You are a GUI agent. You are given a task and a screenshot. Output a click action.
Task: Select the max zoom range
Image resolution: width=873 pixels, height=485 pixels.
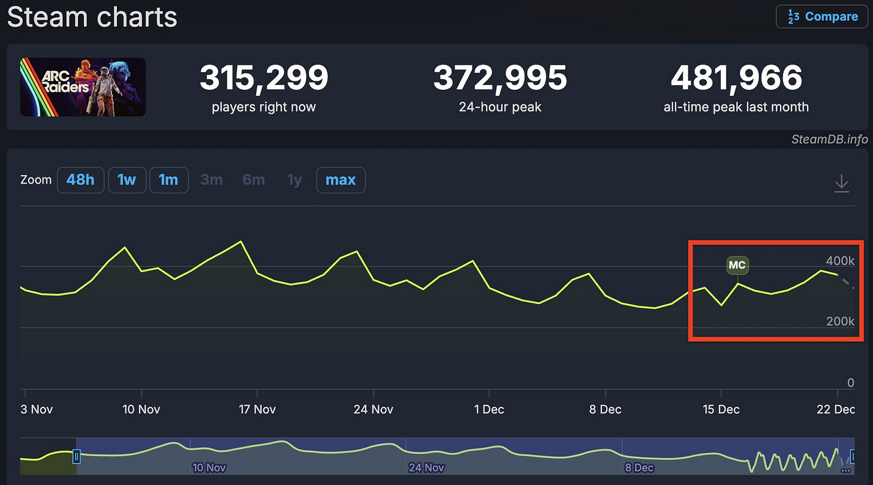click(341, 180)
